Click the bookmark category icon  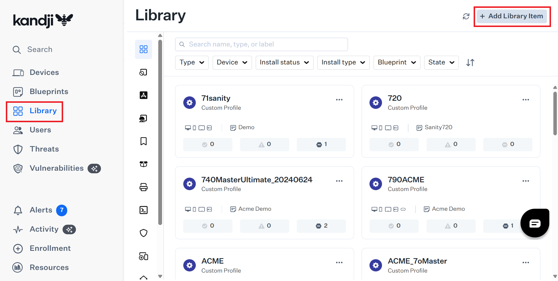pos(143,141)
